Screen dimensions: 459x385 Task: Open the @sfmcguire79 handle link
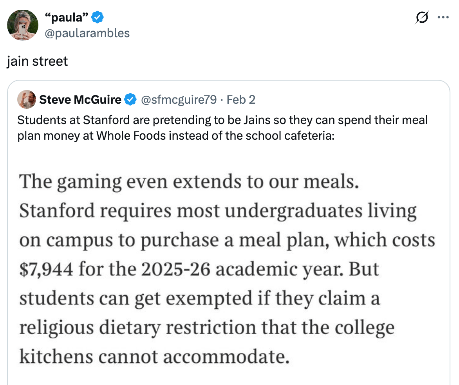pyautogui.click(x=178, y=100)
